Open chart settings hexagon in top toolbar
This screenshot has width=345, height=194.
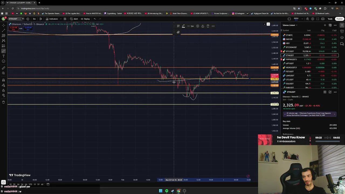tap(313, 19)
